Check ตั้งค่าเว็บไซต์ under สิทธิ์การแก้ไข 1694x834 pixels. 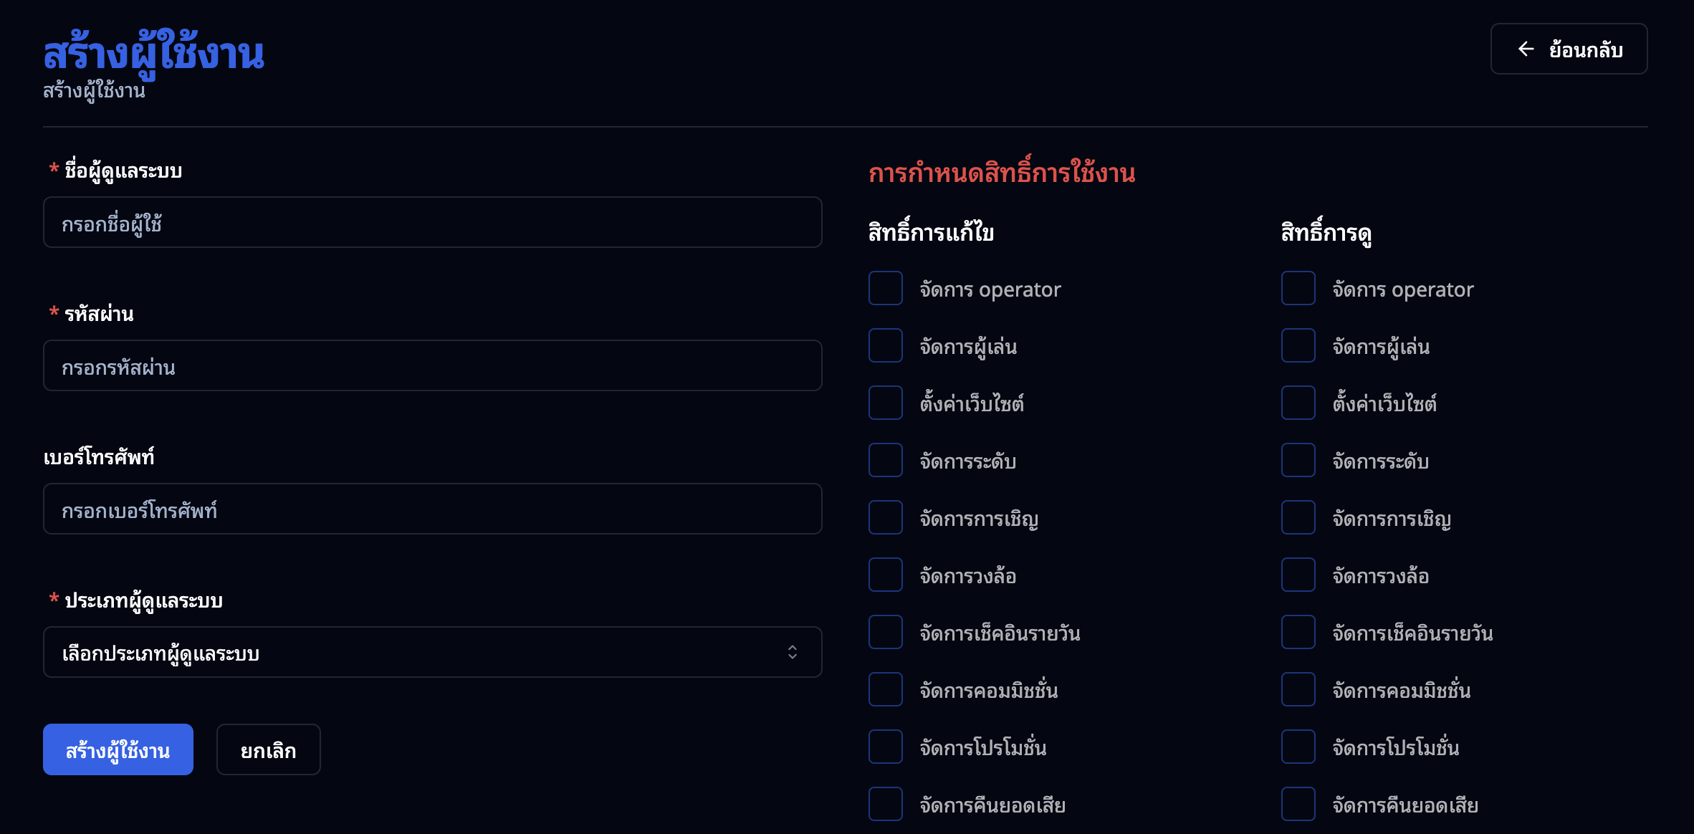pos(885,403)
